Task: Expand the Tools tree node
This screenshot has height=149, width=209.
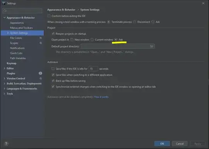Action: tap(4, 93)
